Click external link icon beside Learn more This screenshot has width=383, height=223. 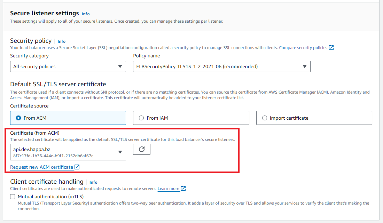tap(183, 188)
